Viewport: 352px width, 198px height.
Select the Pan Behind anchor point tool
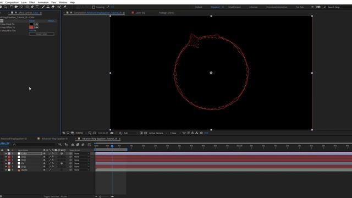21,7
